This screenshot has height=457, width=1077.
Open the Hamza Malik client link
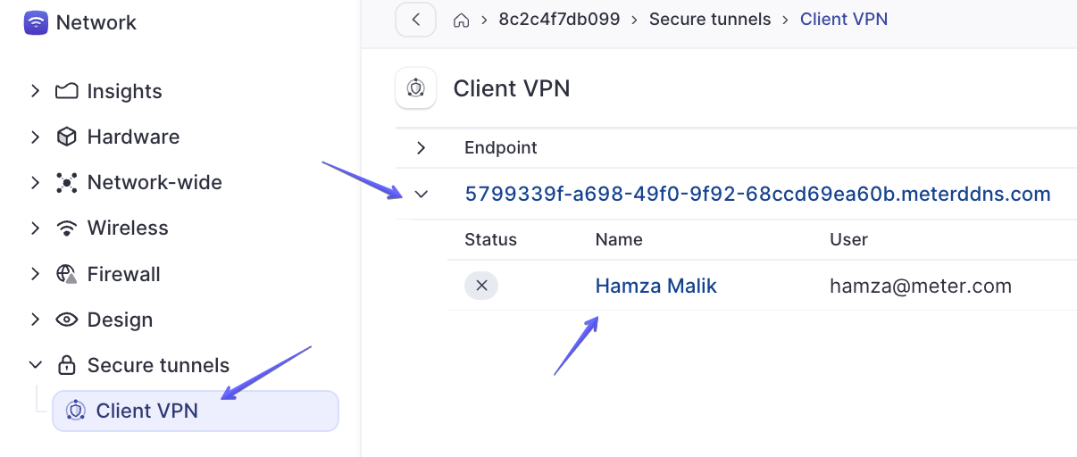pos(656,287)
